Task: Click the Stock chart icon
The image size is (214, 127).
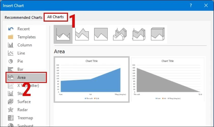Action: pyautogui.click(x=11, y=93)
